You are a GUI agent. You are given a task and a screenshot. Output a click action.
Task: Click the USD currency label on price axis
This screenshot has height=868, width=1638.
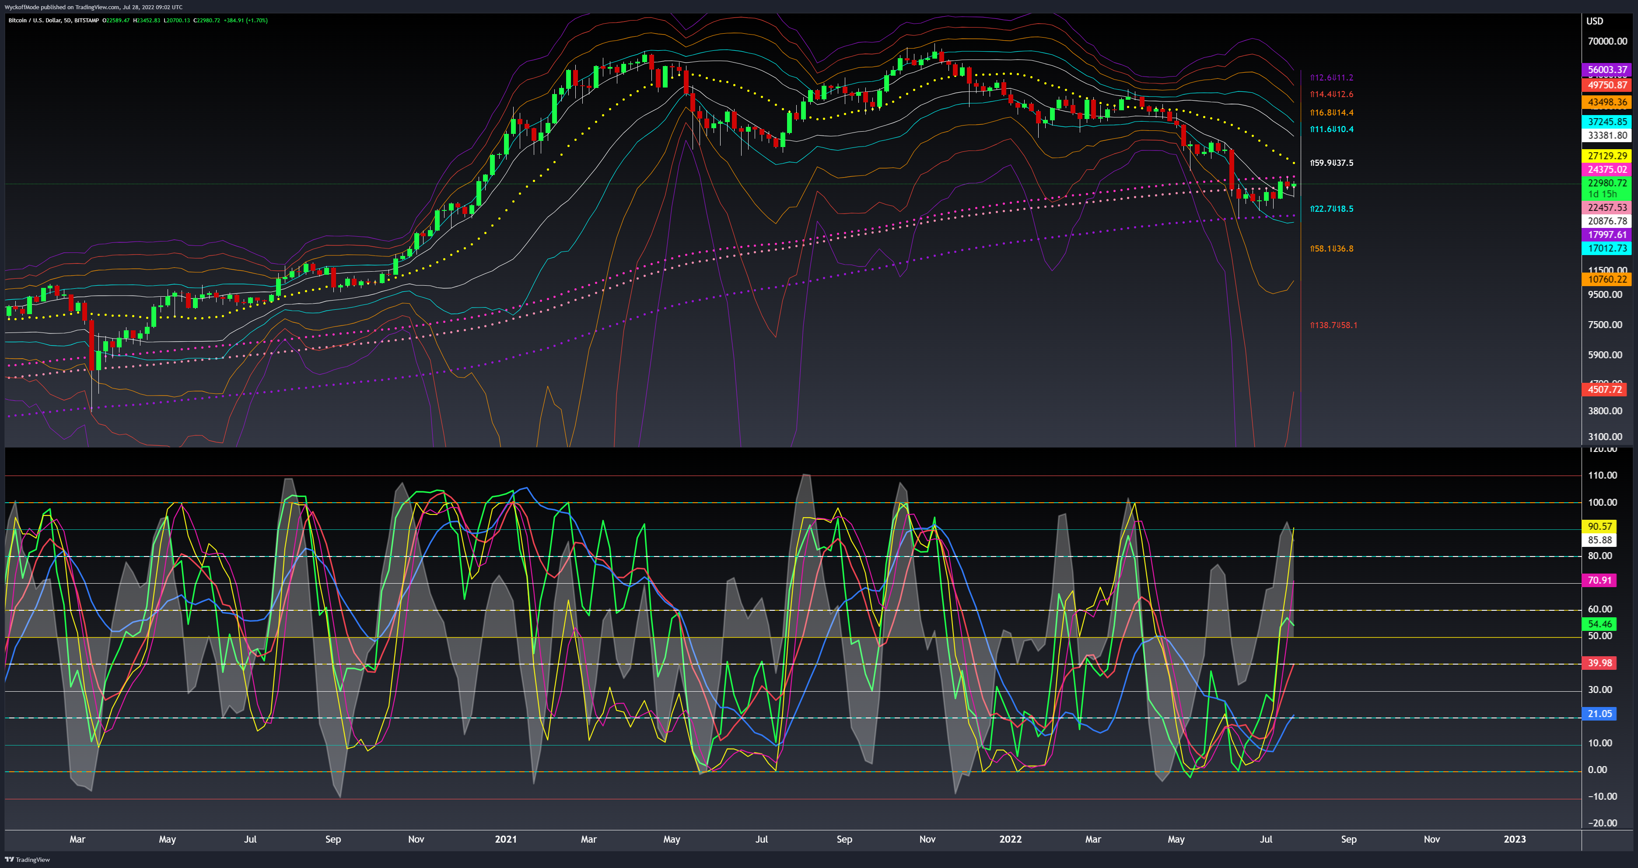[x=1595, y=21]
